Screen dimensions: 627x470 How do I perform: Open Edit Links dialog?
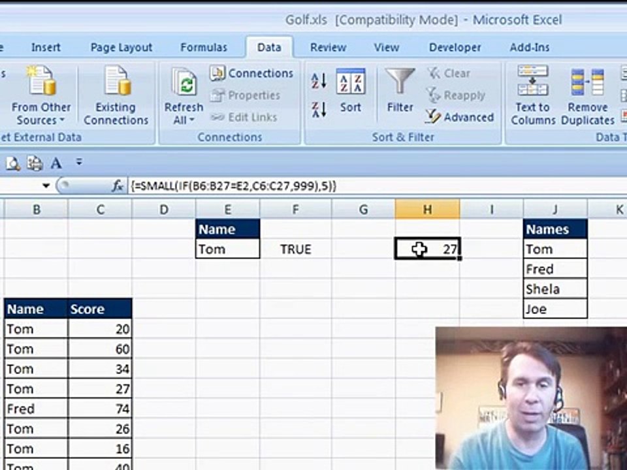click(244, 117)
